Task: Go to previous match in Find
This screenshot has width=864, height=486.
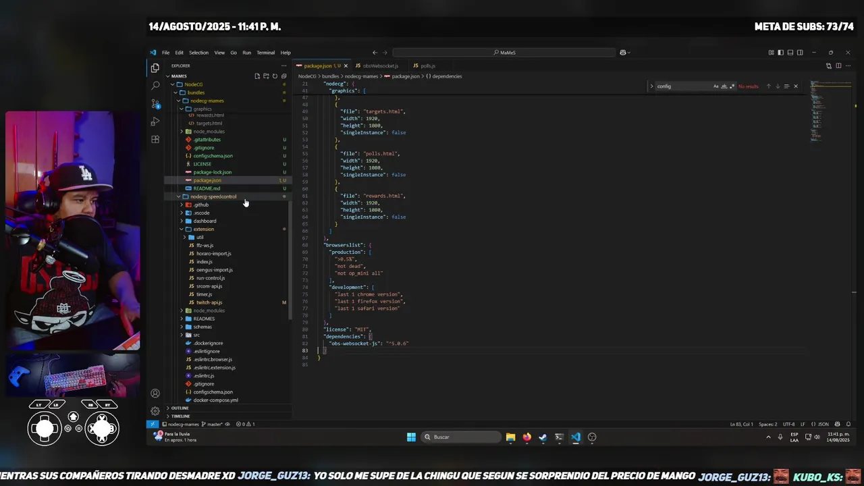Action: tap(768, 86)
